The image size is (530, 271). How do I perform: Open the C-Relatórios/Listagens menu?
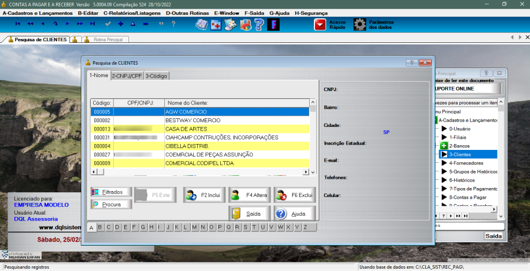[x=131, y=12]
